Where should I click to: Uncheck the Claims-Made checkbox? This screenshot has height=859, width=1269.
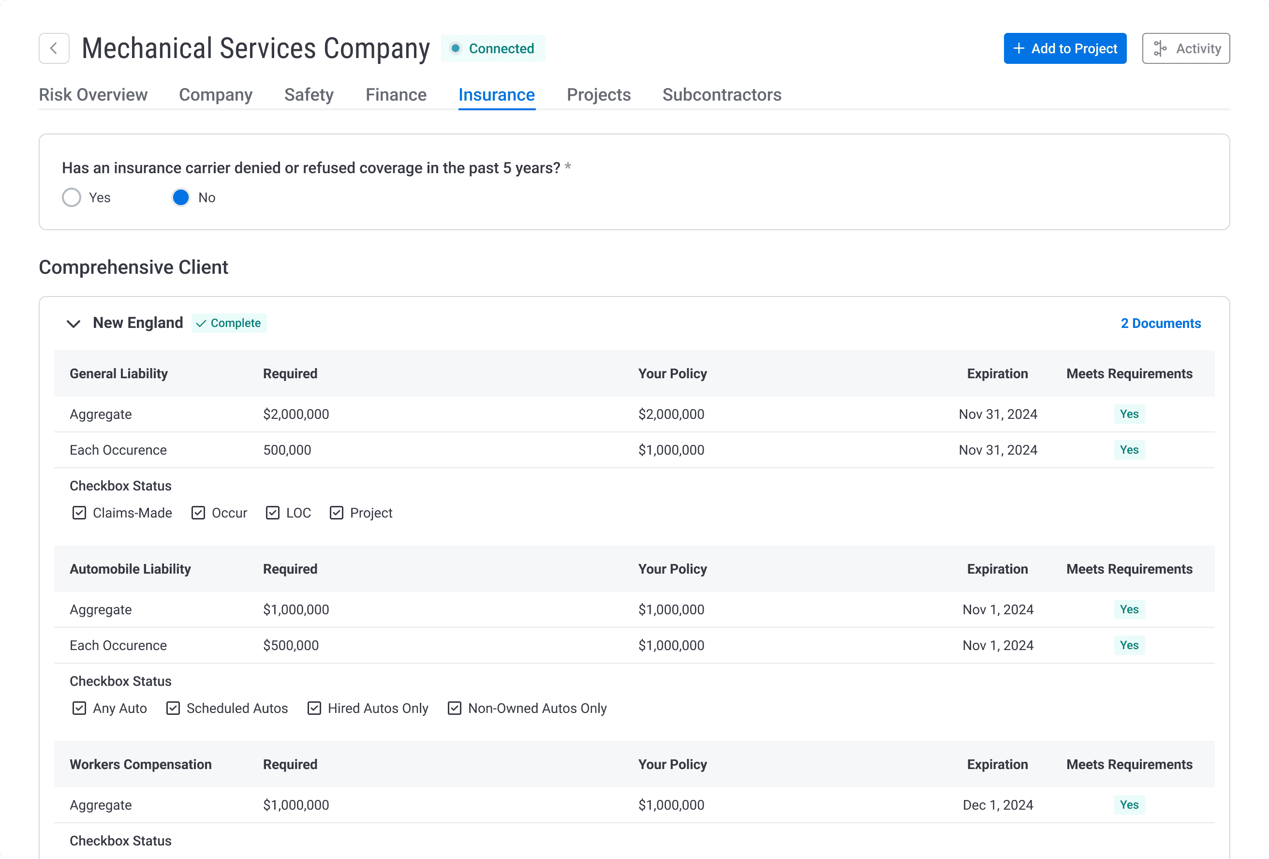point(79,513)
